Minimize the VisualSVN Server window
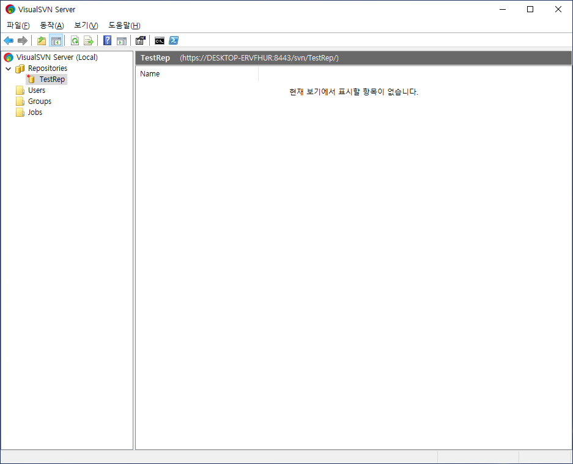This screenshot has height=464, width=573. [503, 9]
